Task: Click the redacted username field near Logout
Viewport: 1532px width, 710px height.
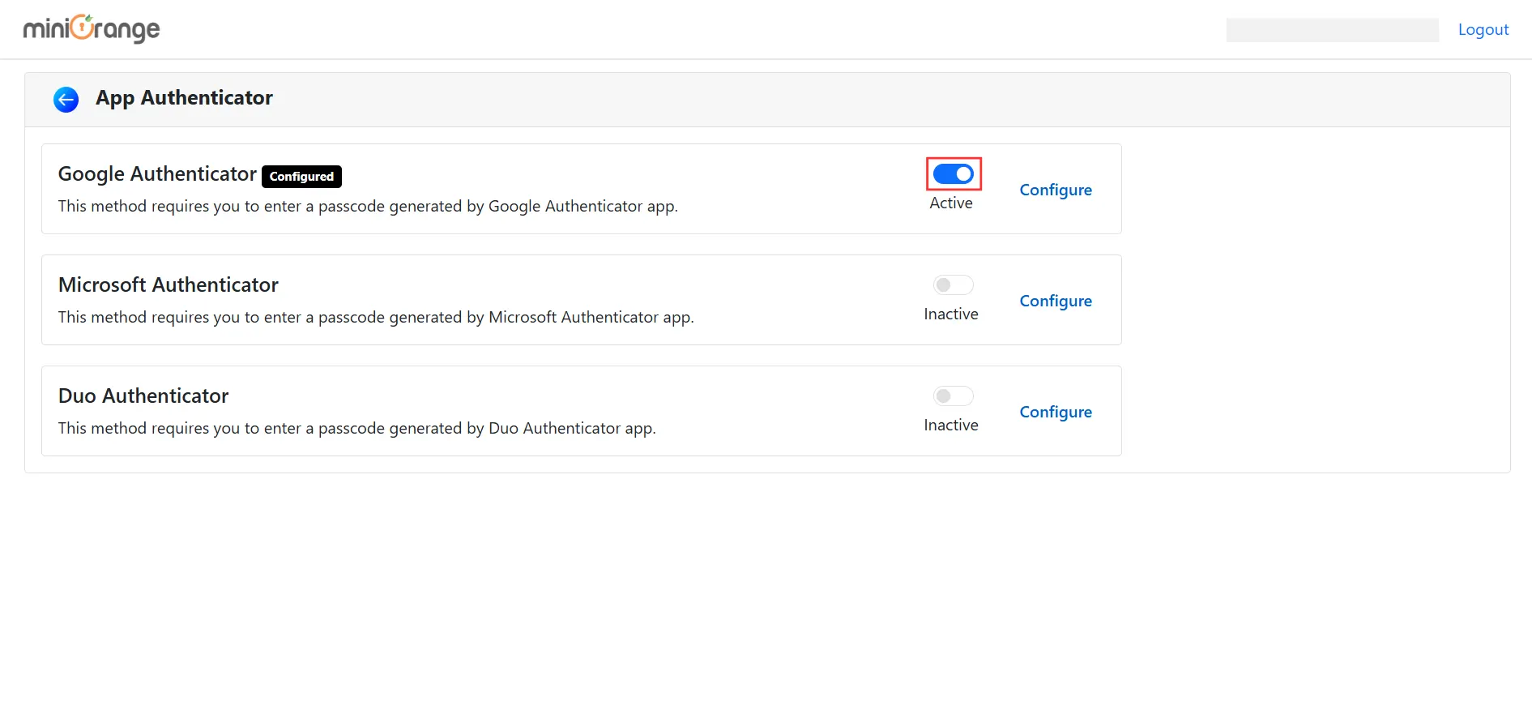Action: point(1332,30)
